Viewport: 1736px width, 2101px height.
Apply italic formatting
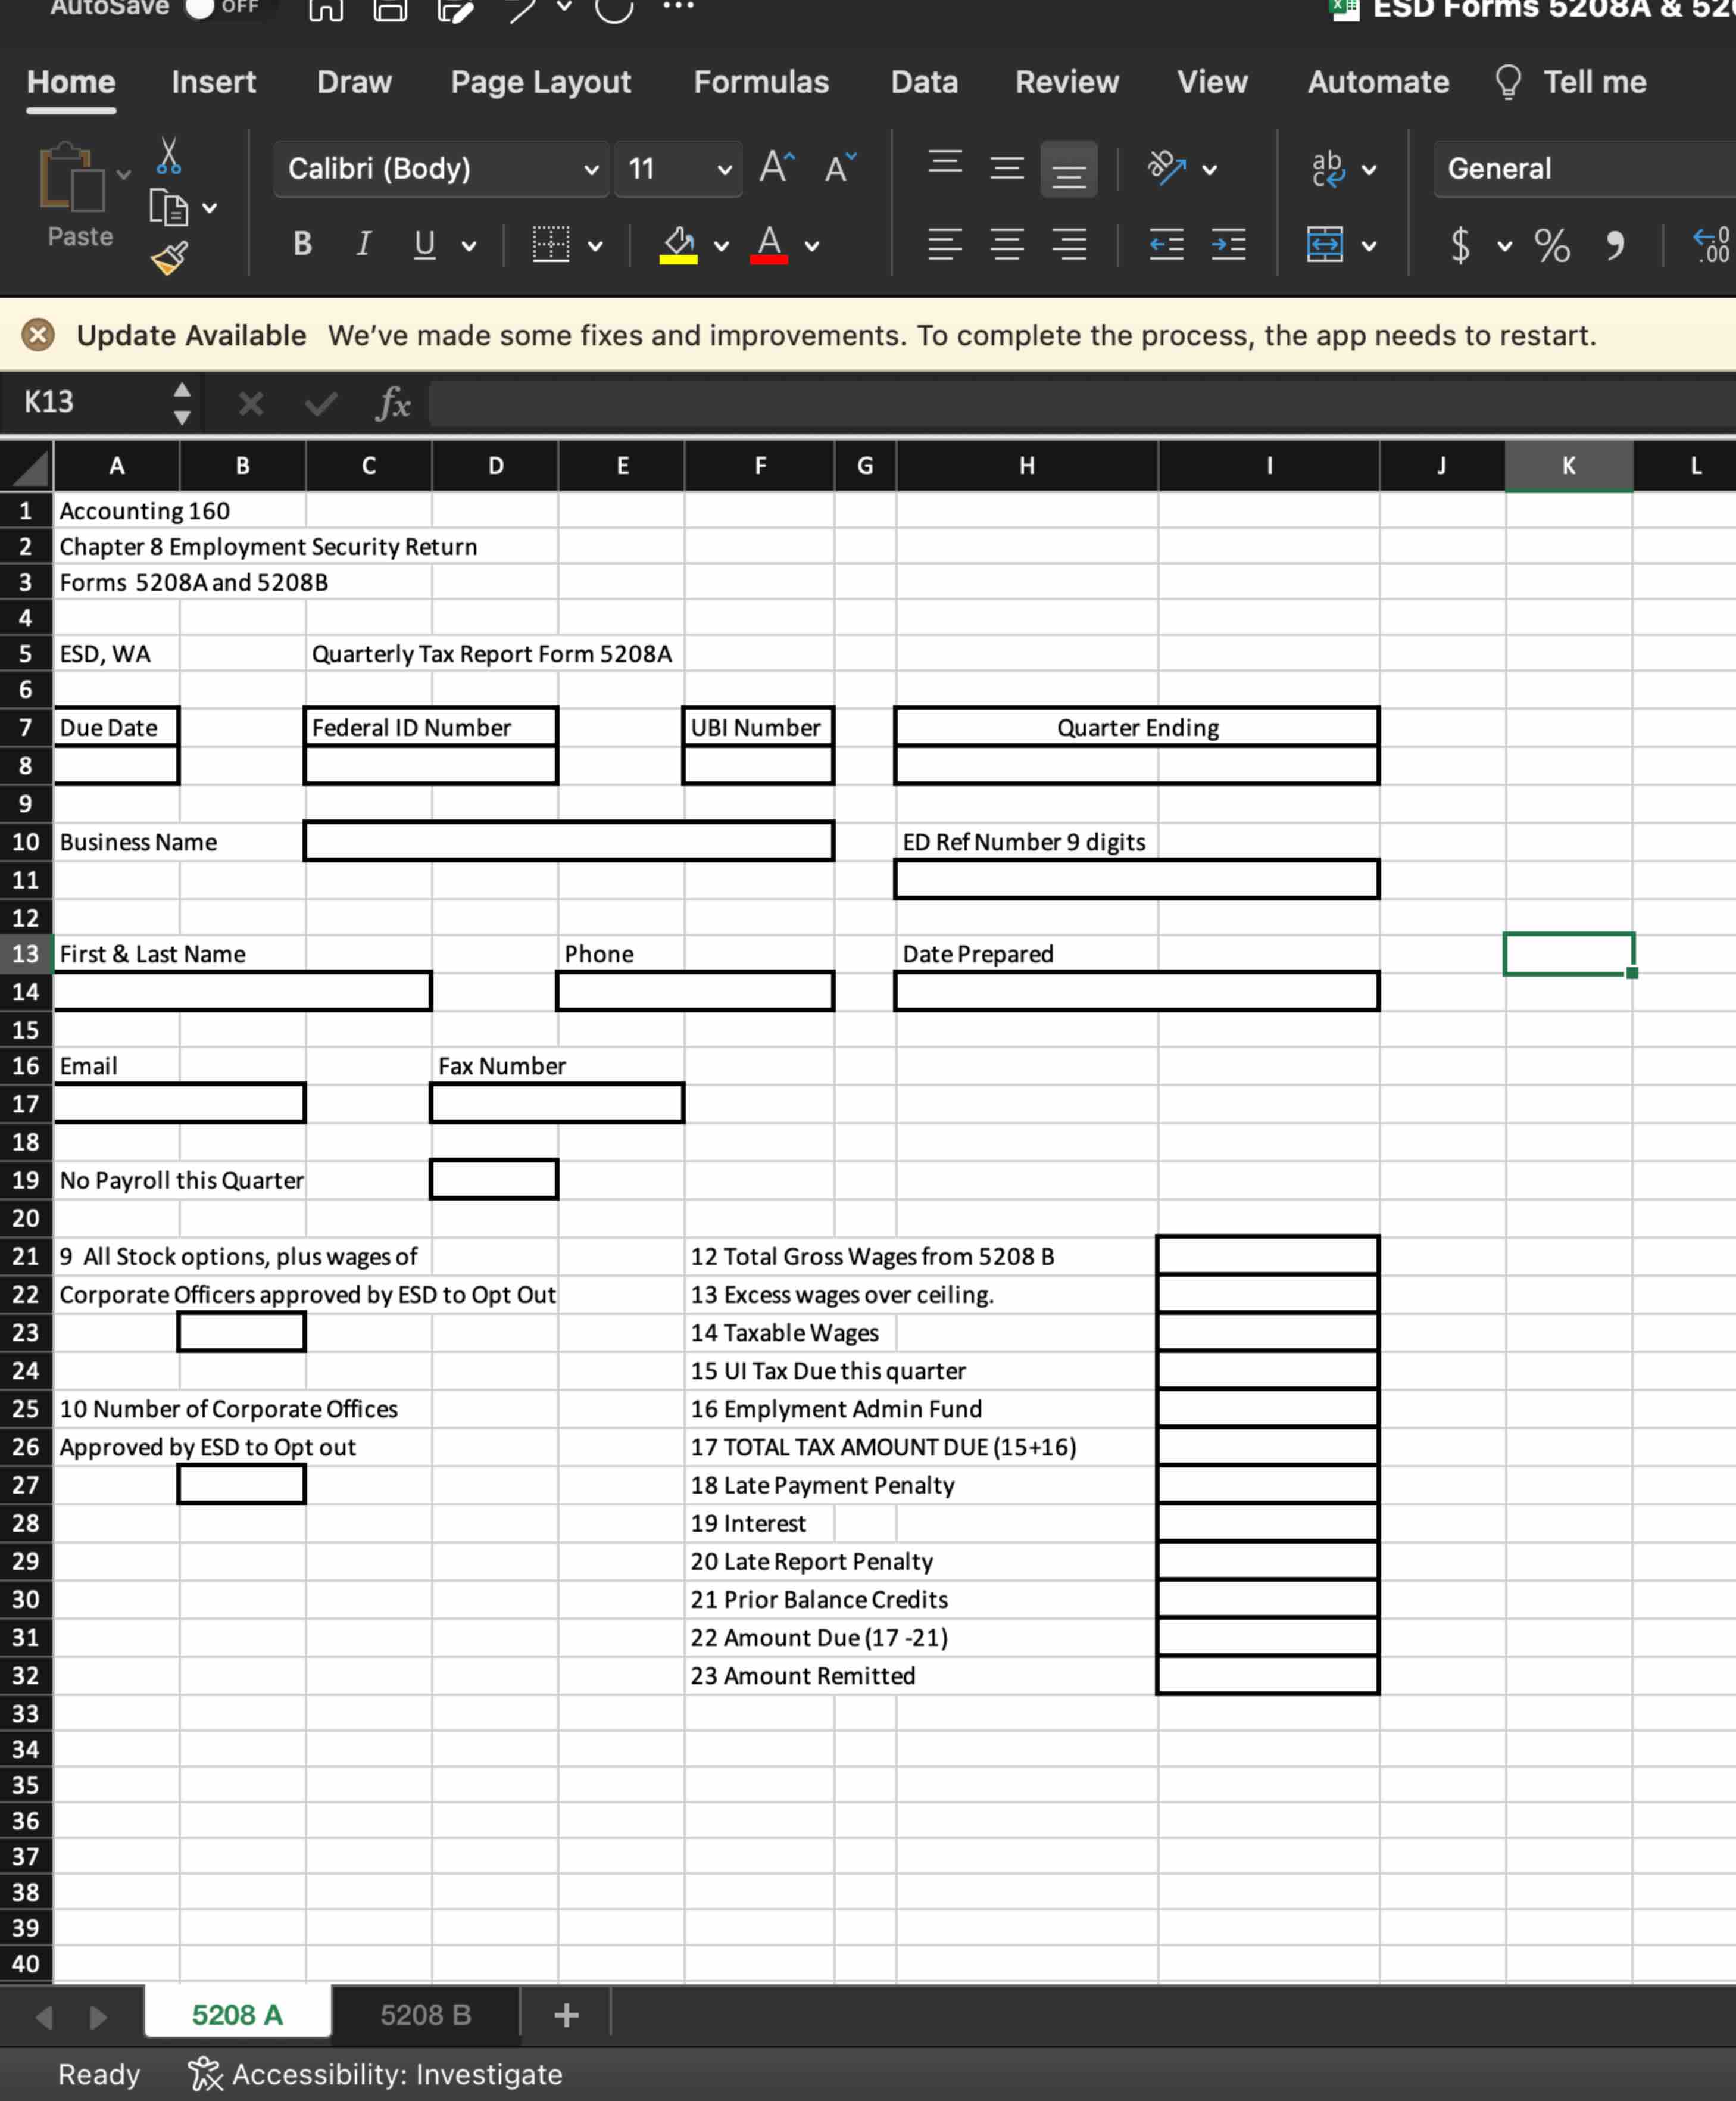(364, 244)
